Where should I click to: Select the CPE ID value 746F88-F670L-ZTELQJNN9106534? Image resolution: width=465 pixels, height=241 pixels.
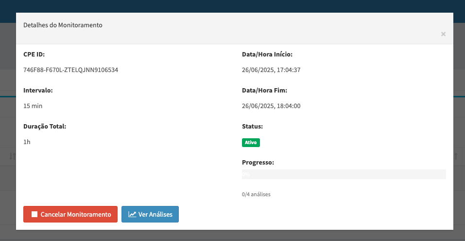(x=70, y=70)
